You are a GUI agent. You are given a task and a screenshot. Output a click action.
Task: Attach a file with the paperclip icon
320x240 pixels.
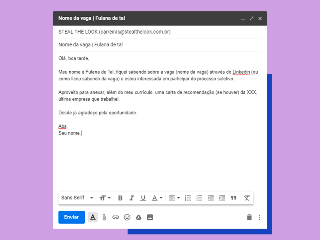tap(104, 217)
